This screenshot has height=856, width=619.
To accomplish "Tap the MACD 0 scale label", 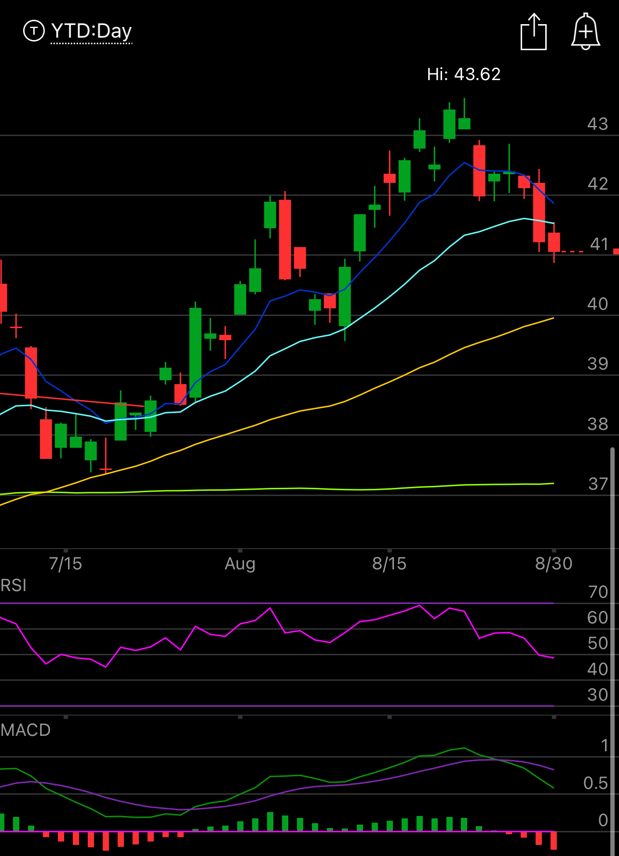I will click(603, 820).
